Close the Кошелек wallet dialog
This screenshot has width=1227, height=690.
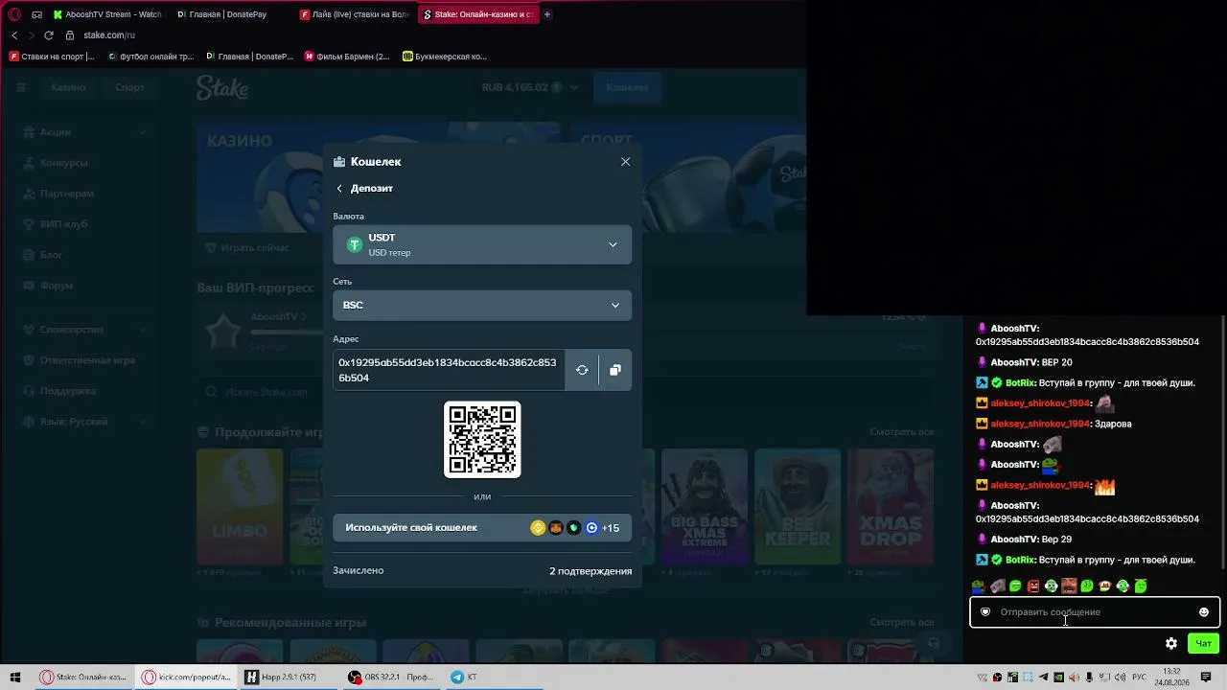[x=625, y=162]
